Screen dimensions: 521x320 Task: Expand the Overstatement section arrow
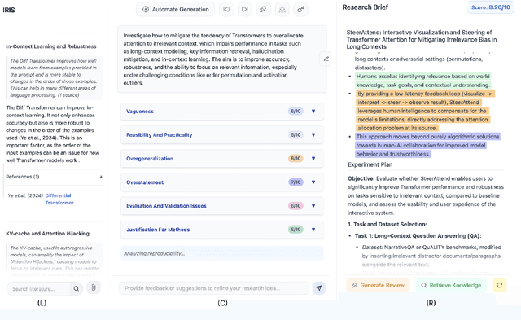(313, 182)
